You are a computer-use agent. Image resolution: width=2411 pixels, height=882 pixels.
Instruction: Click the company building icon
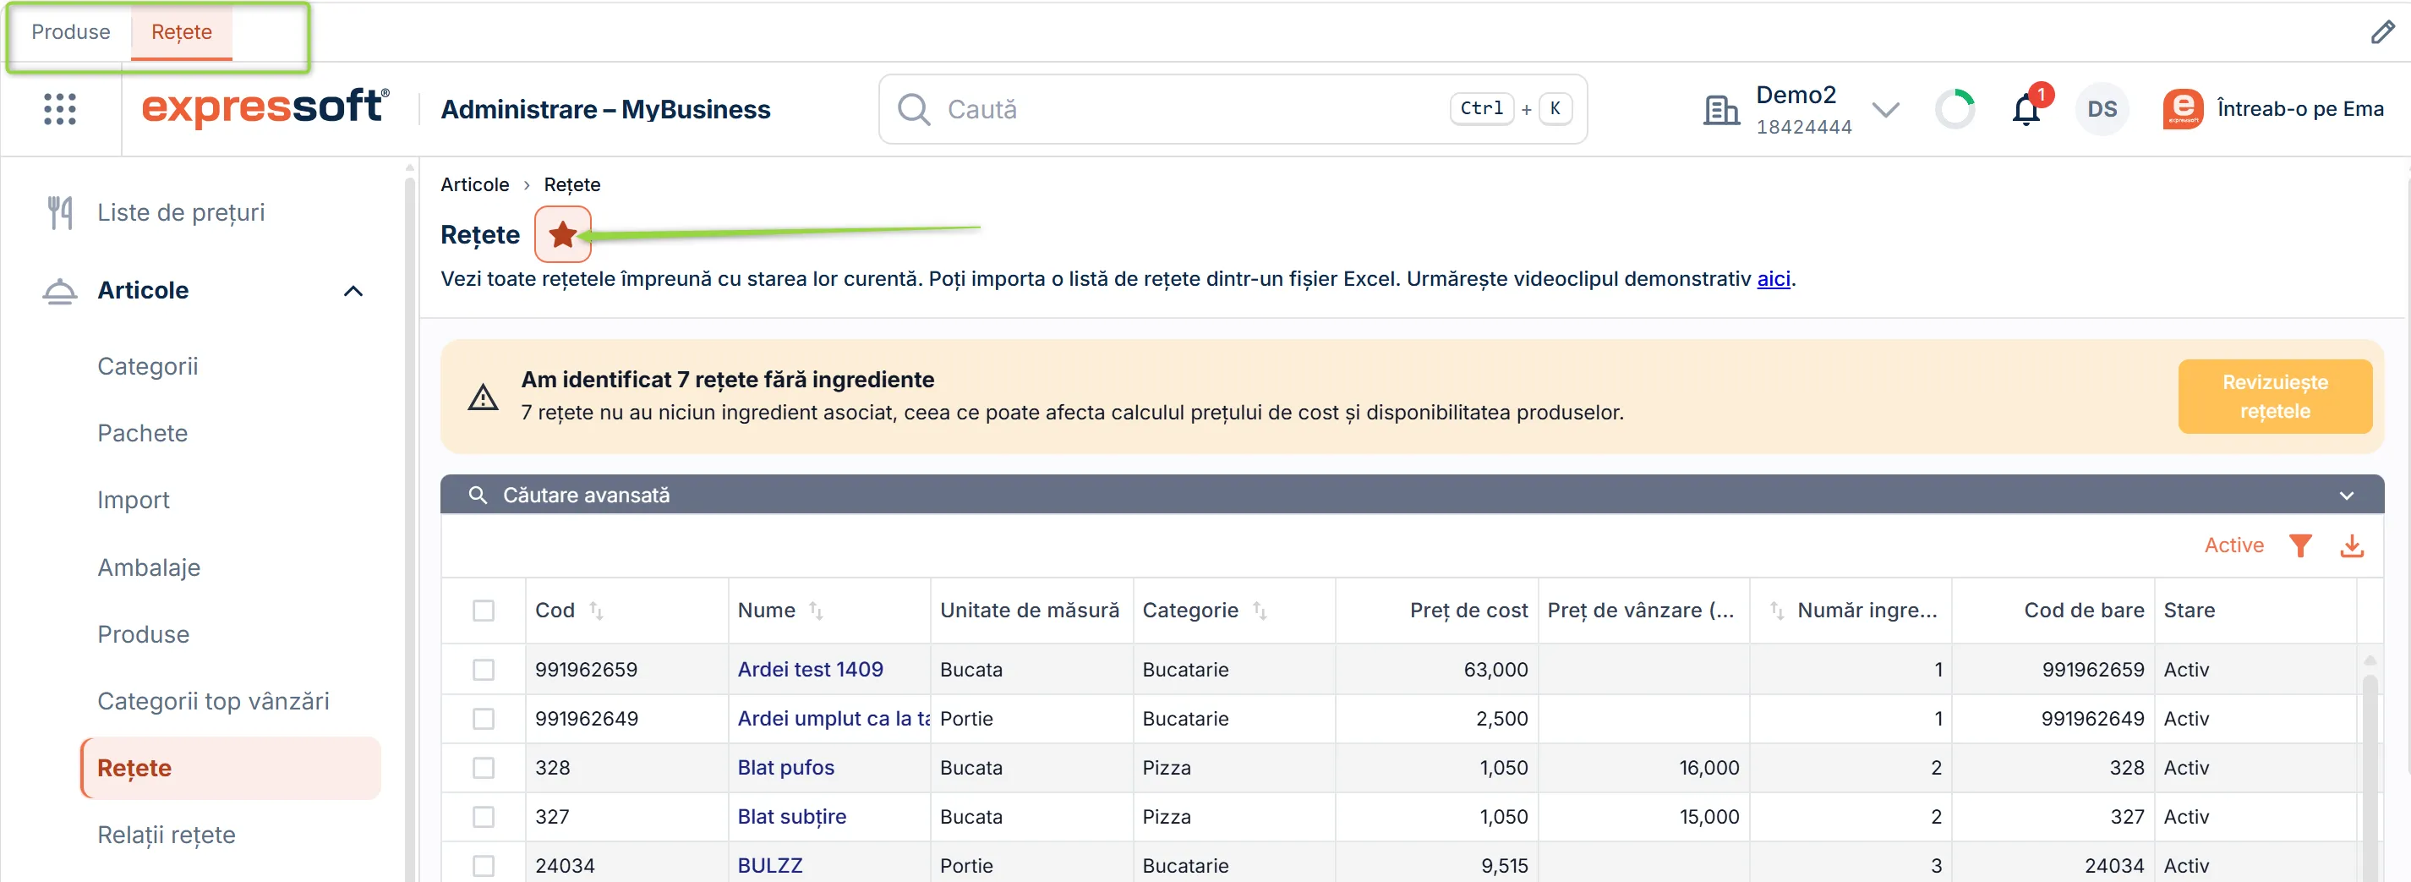tap(1719, 111)
